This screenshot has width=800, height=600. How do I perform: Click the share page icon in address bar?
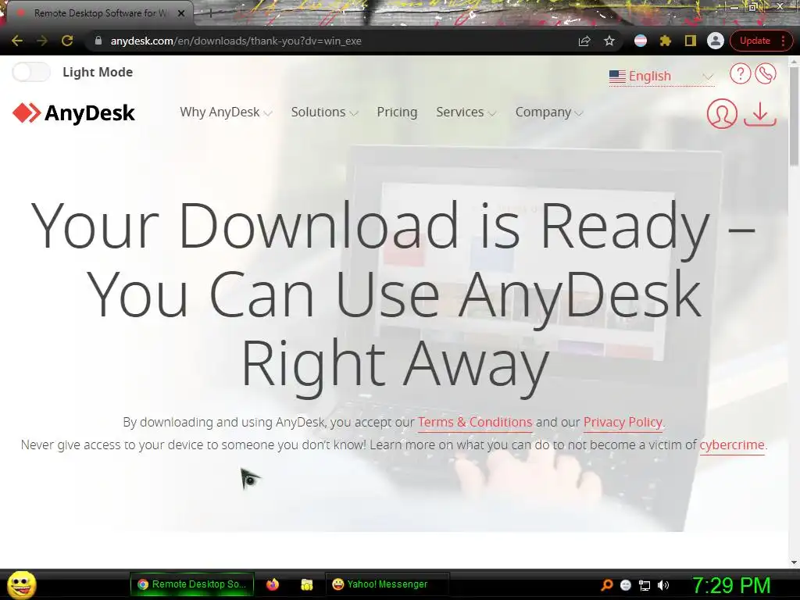[x=584, y=41]
